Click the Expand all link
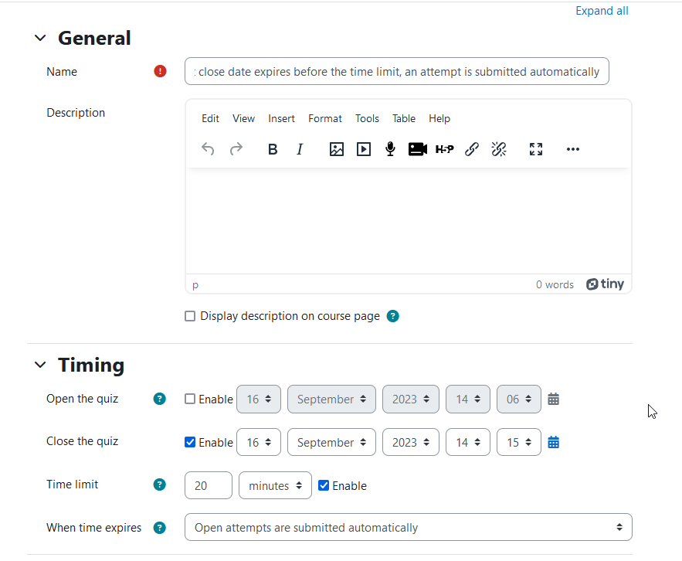Image resolution: width=682 pixels, height=561 pixels. pyautogui.click(x=602, y=11)
